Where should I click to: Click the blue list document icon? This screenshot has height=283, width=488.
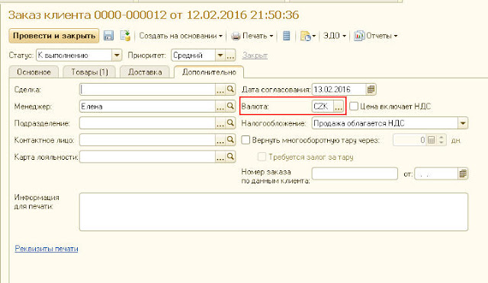click(287, 36)
